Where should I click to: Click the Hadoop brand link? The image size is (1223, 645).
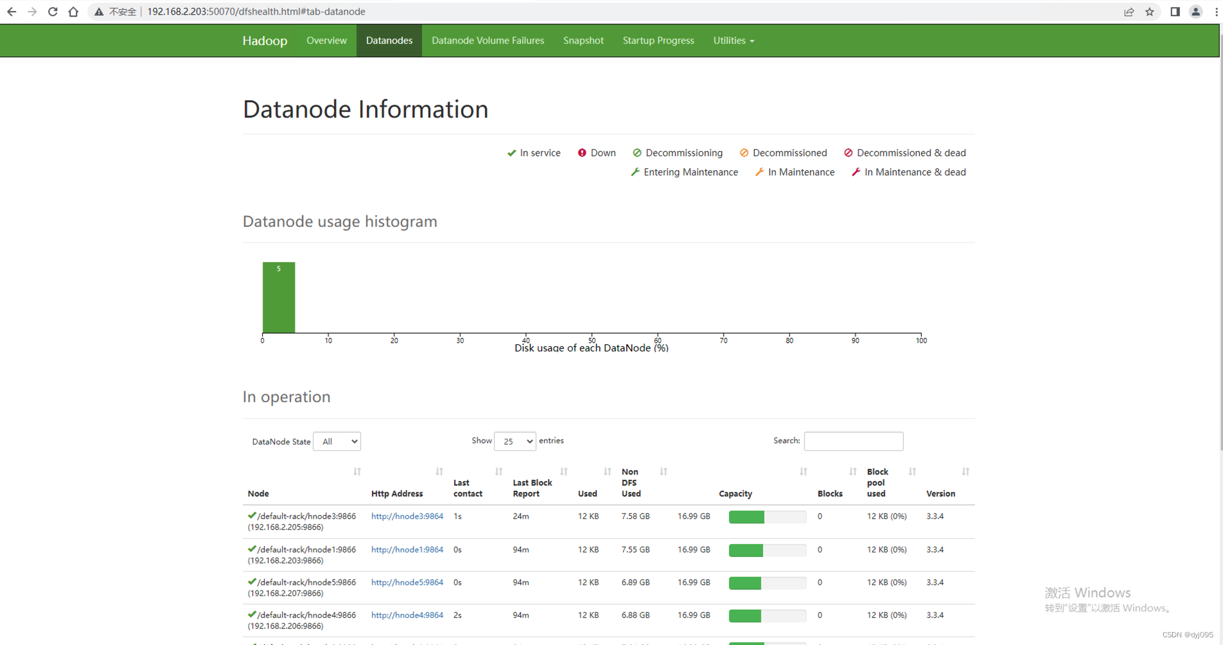coord(265,40)
